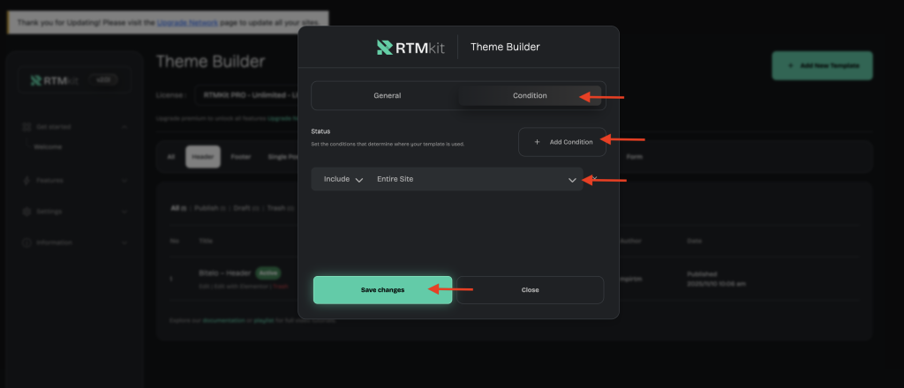Viewport: 904px width, 388px height.
Task: Switch to the General tab
Action: pyautogui.click(x=387, y=95)
